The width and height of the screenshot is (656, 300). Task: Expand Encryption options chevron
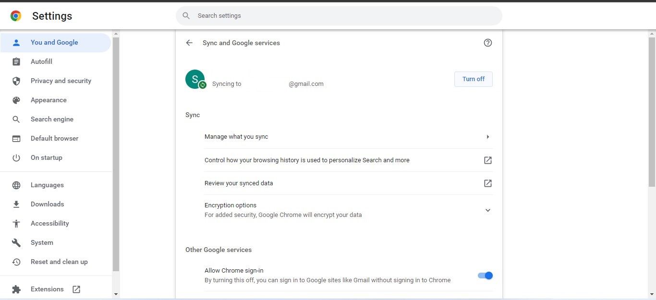click(488, 210)
